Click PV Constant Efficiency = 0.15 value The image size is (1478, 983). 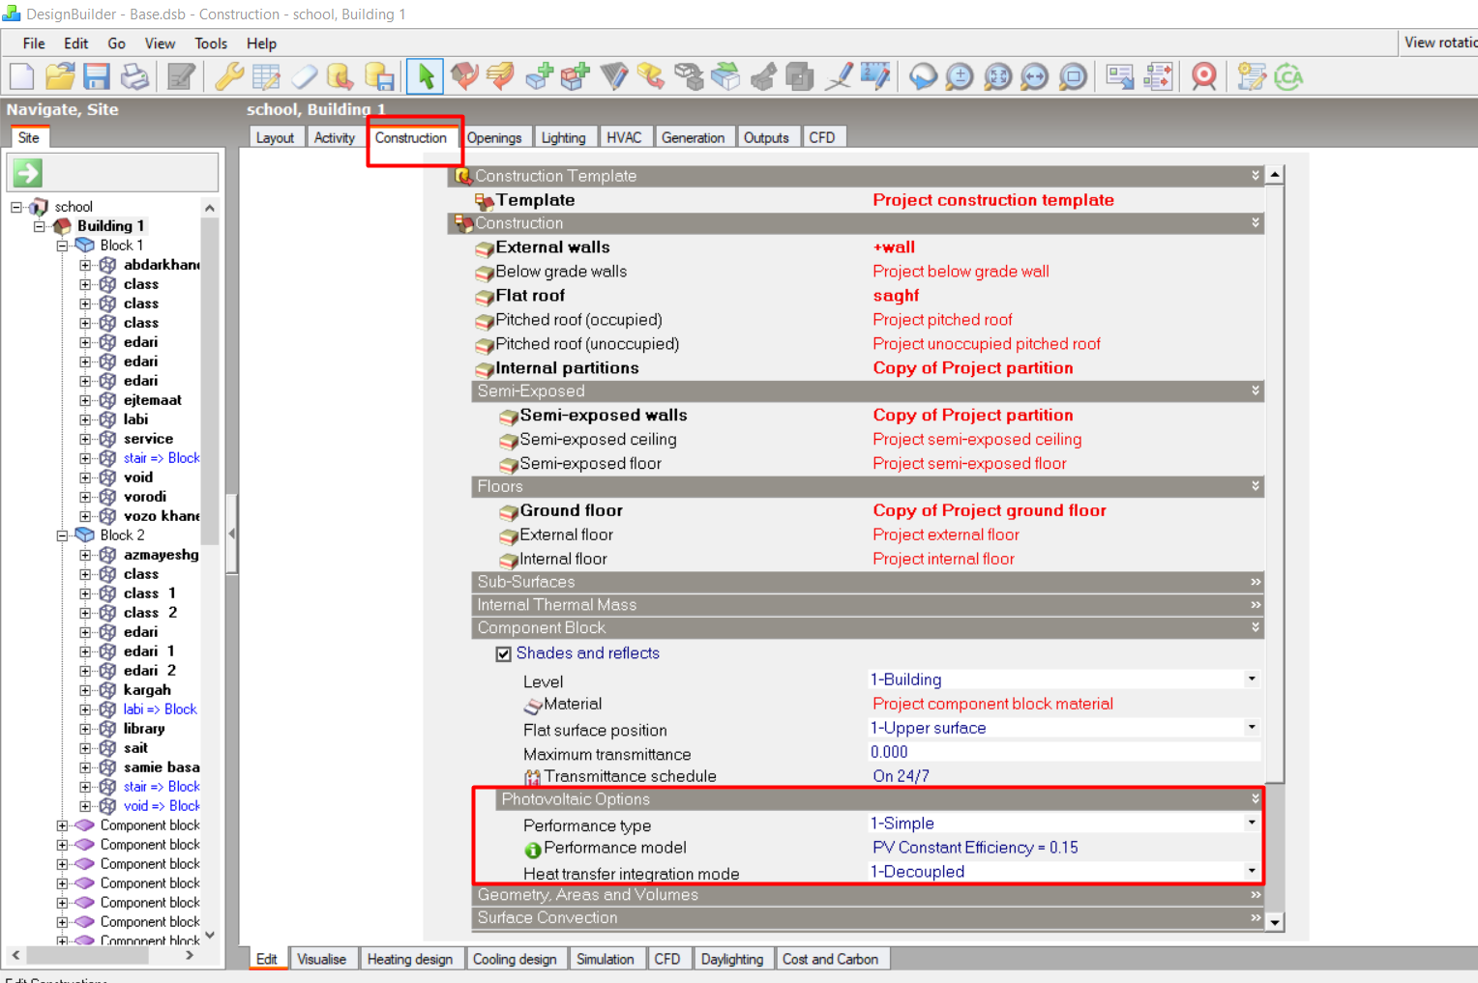coord(975,848)
